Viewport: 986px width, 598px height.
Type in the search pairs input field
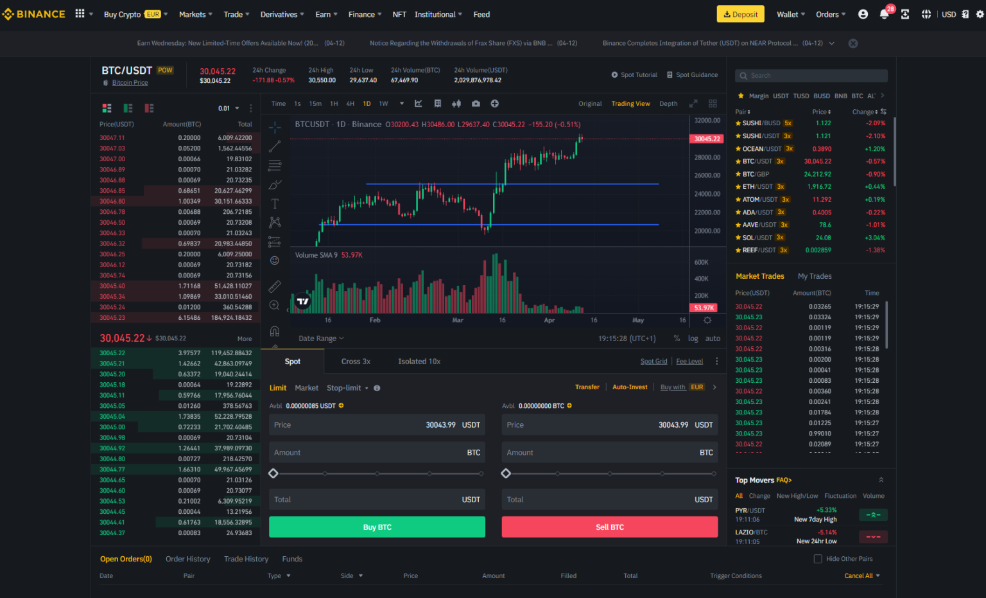[x=811, y=75]
